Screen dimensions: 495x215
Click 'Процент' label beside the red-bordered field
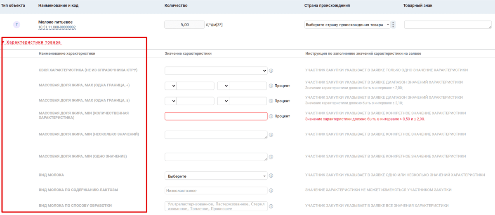tap(283, 116)
